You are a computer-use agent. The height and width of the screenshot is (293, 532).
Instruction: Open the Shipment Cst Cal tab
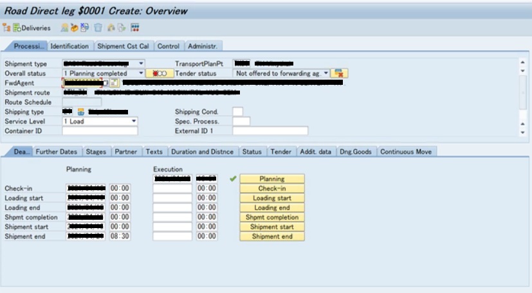(x=122, y=46)
